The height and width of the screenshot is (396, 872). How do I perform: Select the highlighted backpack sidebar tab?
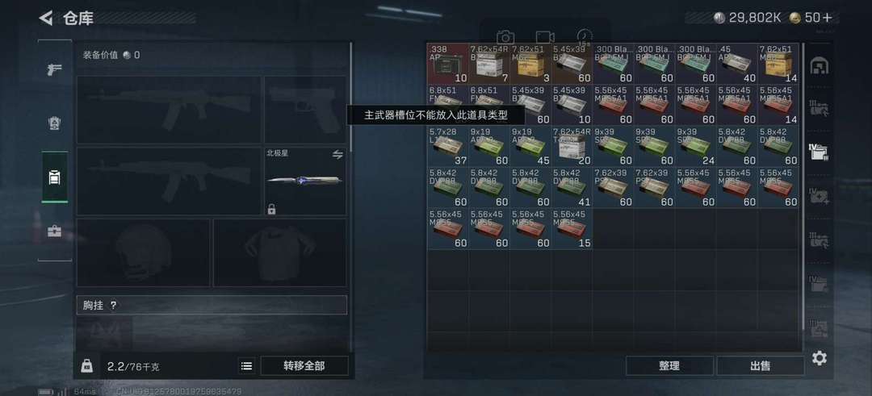coord(55,177)
